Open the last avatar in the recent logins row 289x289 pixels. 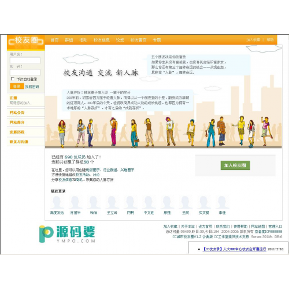(x=222, y=202)
